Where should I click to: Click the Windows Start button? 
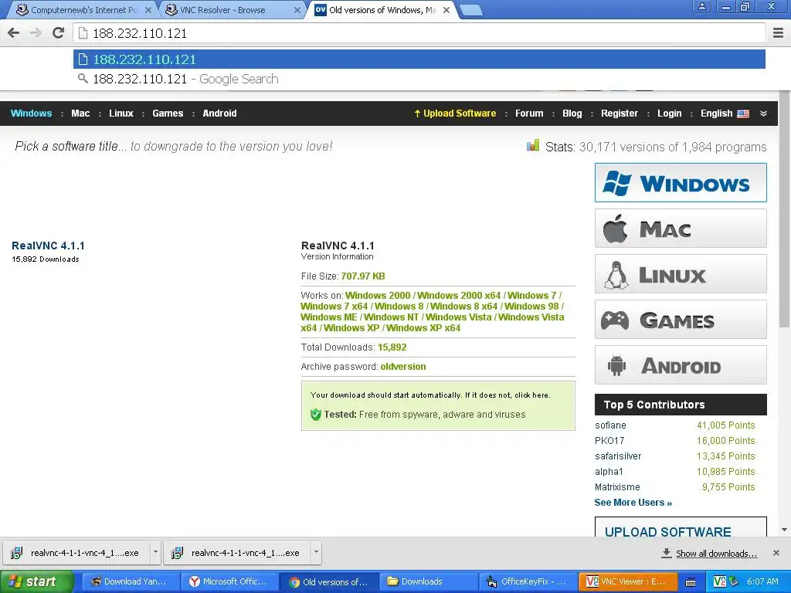[x=36, y=582]
